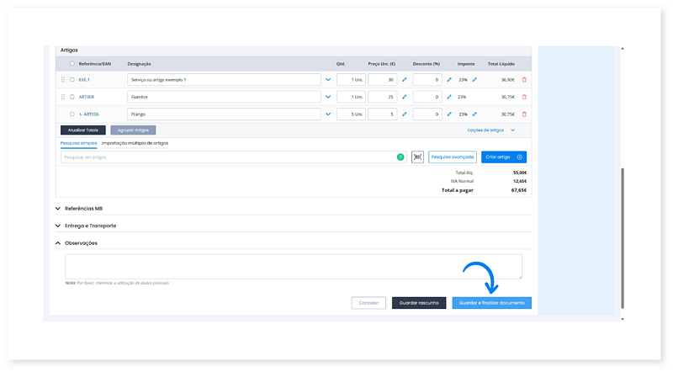Click Atualizar Totais button

click(x=82, y=130)
